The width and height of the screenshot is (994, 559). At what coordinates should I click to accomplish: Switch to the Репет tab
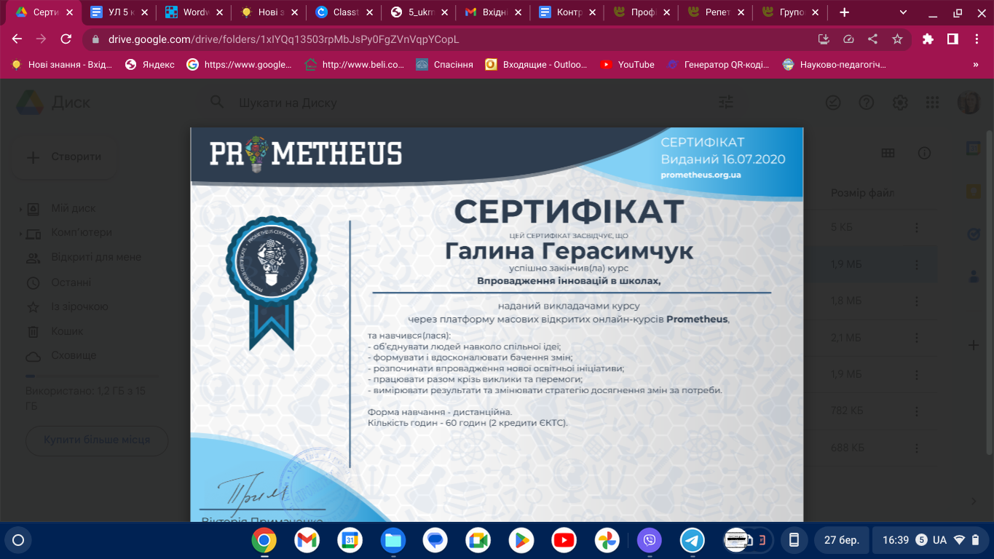[x=716, y=12]
